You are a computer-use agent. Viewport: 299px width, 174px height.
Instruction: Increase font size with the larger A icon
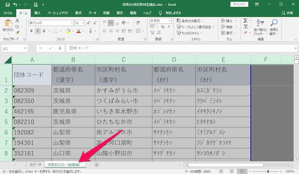88,23
